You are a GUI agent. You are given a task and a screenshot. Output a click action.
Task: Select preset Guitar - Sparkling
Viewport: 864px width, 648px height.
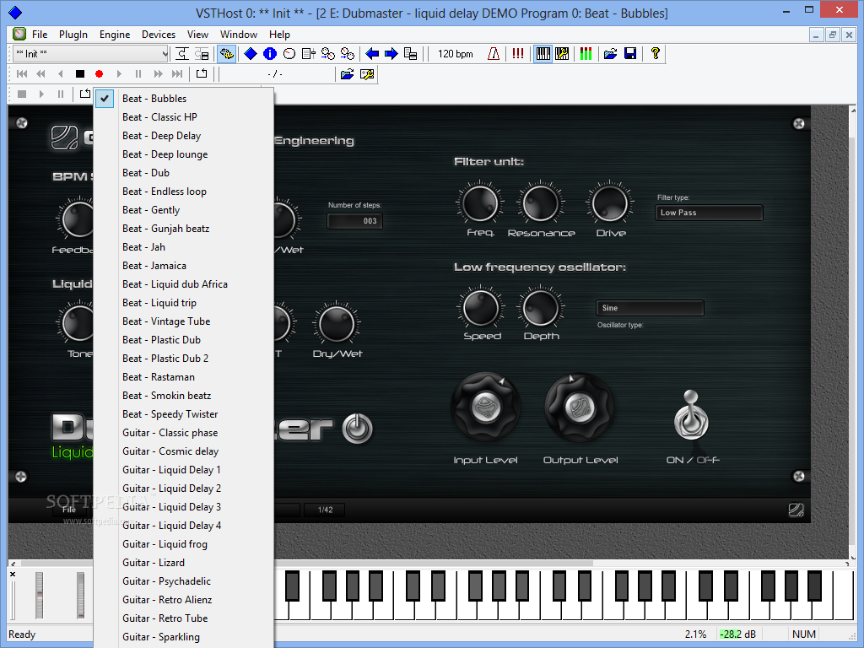[184, 637]
